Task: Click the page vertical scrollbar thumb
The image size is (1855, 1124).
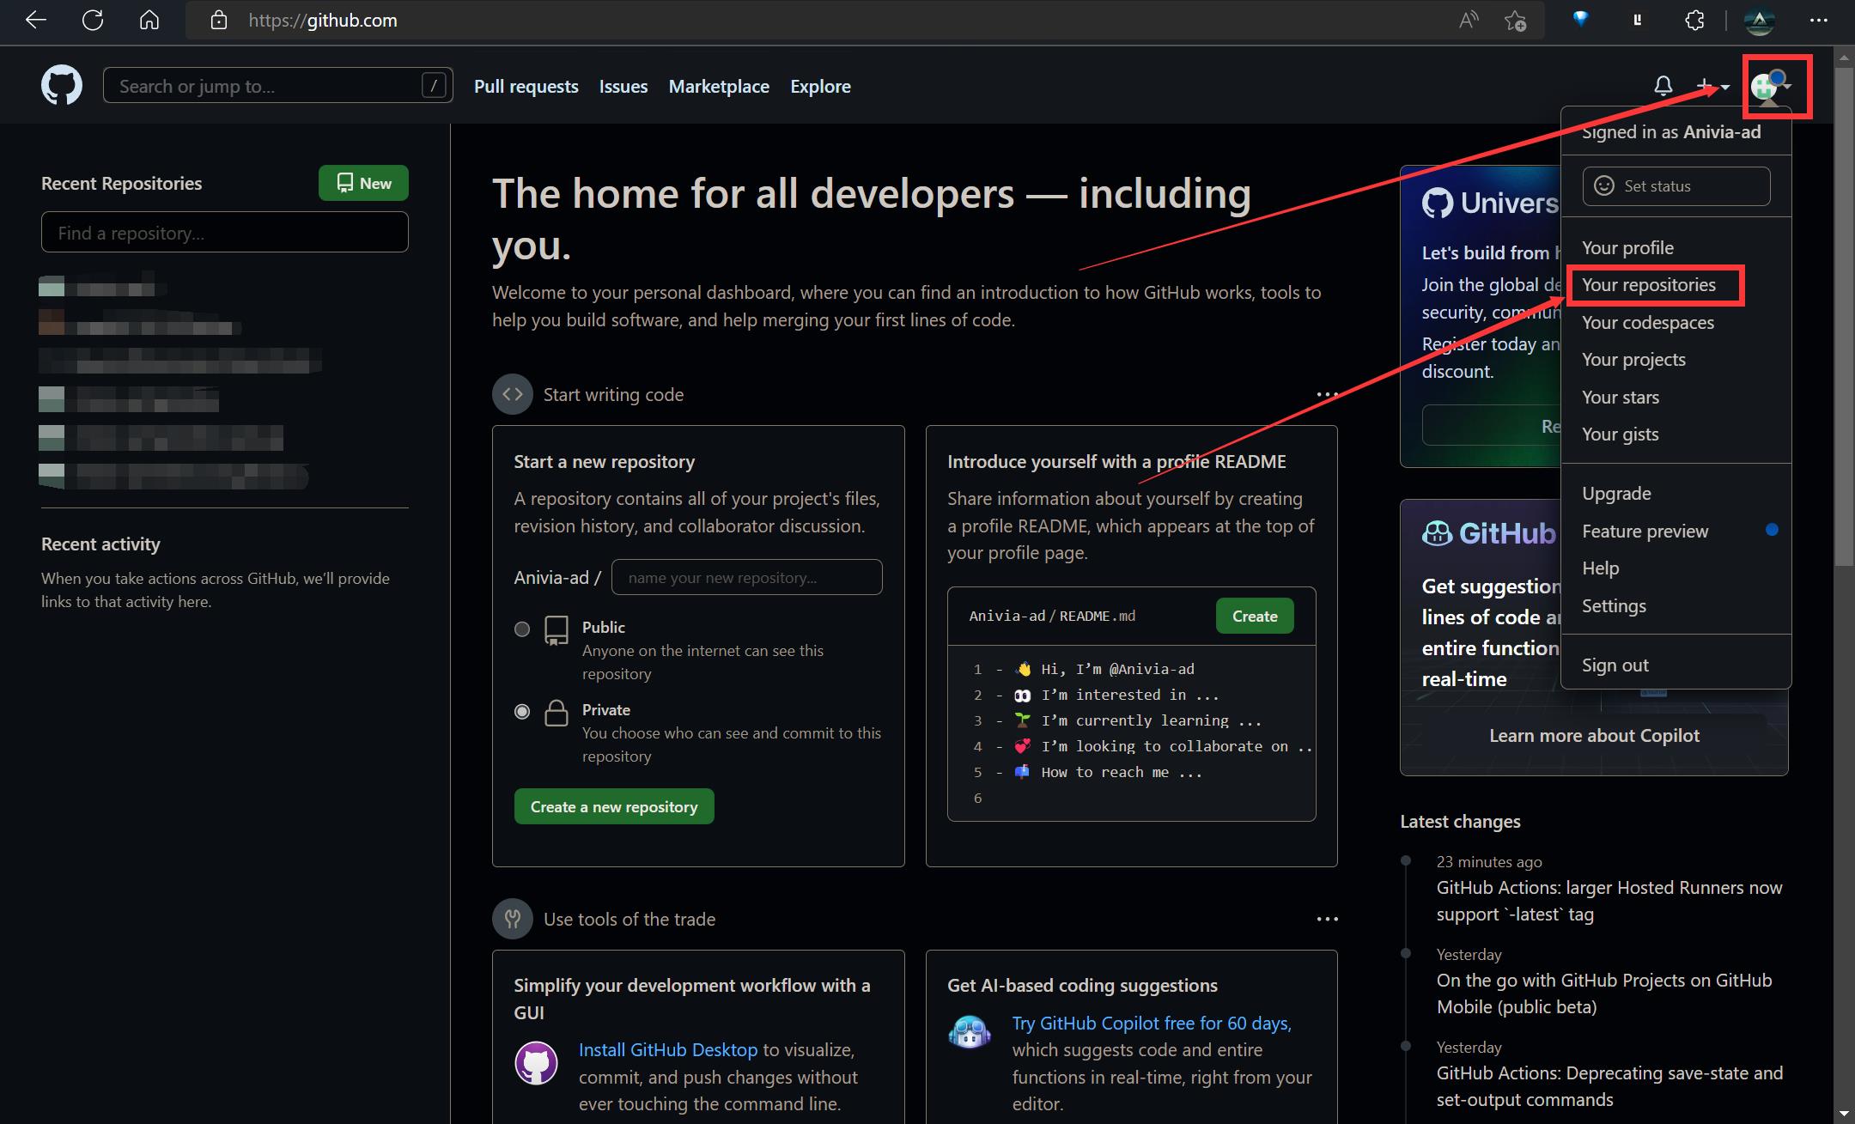Action: click(1843, 318)
